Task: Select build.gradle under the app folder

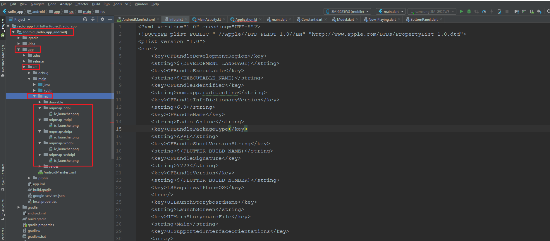Action: pyautogui.click(x=42, y=190)
